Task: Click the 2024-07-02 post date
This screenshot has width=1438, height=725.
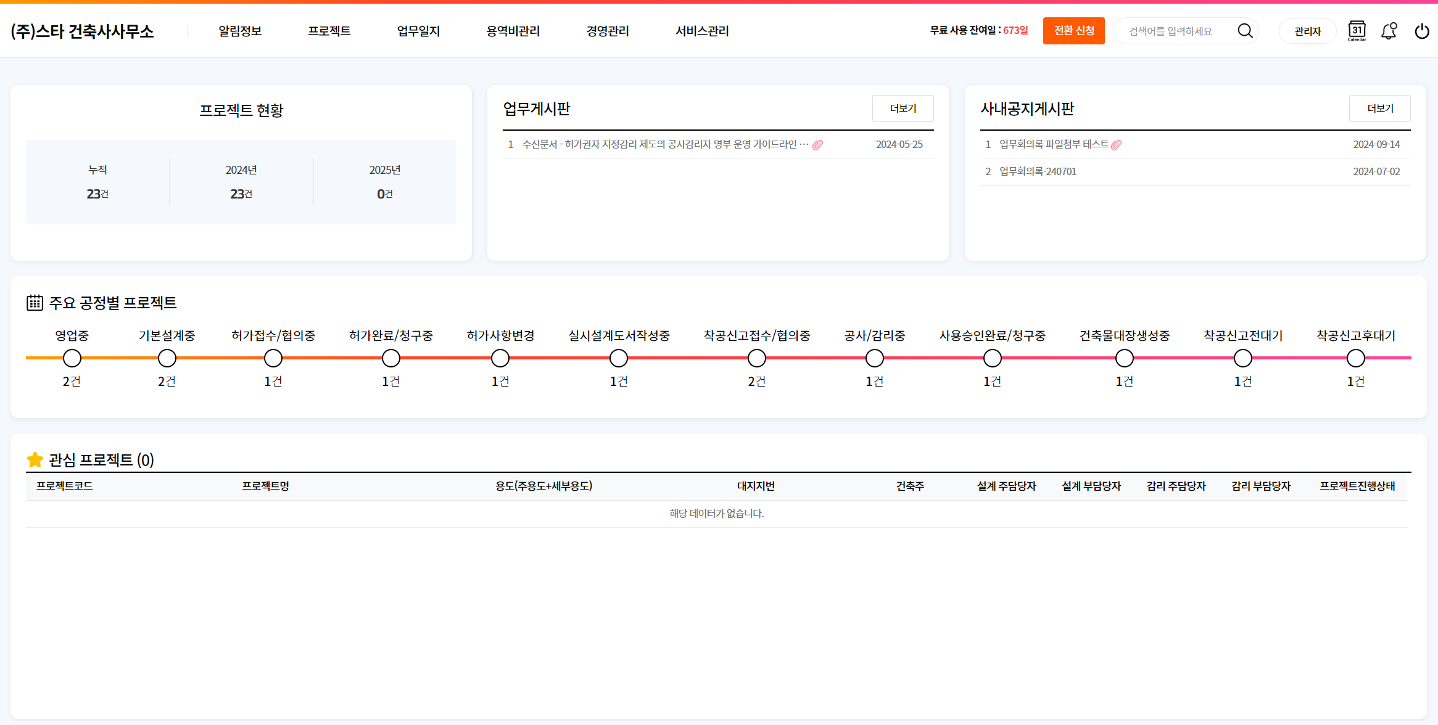Action: (1376, 171)
